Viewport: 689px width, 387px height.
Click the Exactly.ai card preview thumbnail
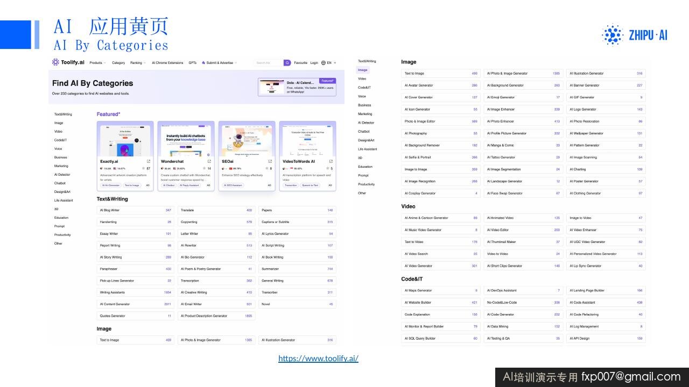pyautogui.click(x=125, y=141)
